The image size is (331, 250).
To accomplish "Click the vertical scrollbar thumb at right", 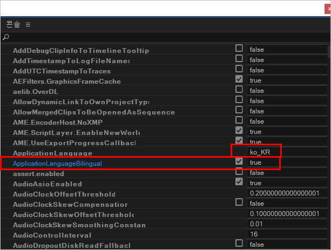I will [329, 52].
